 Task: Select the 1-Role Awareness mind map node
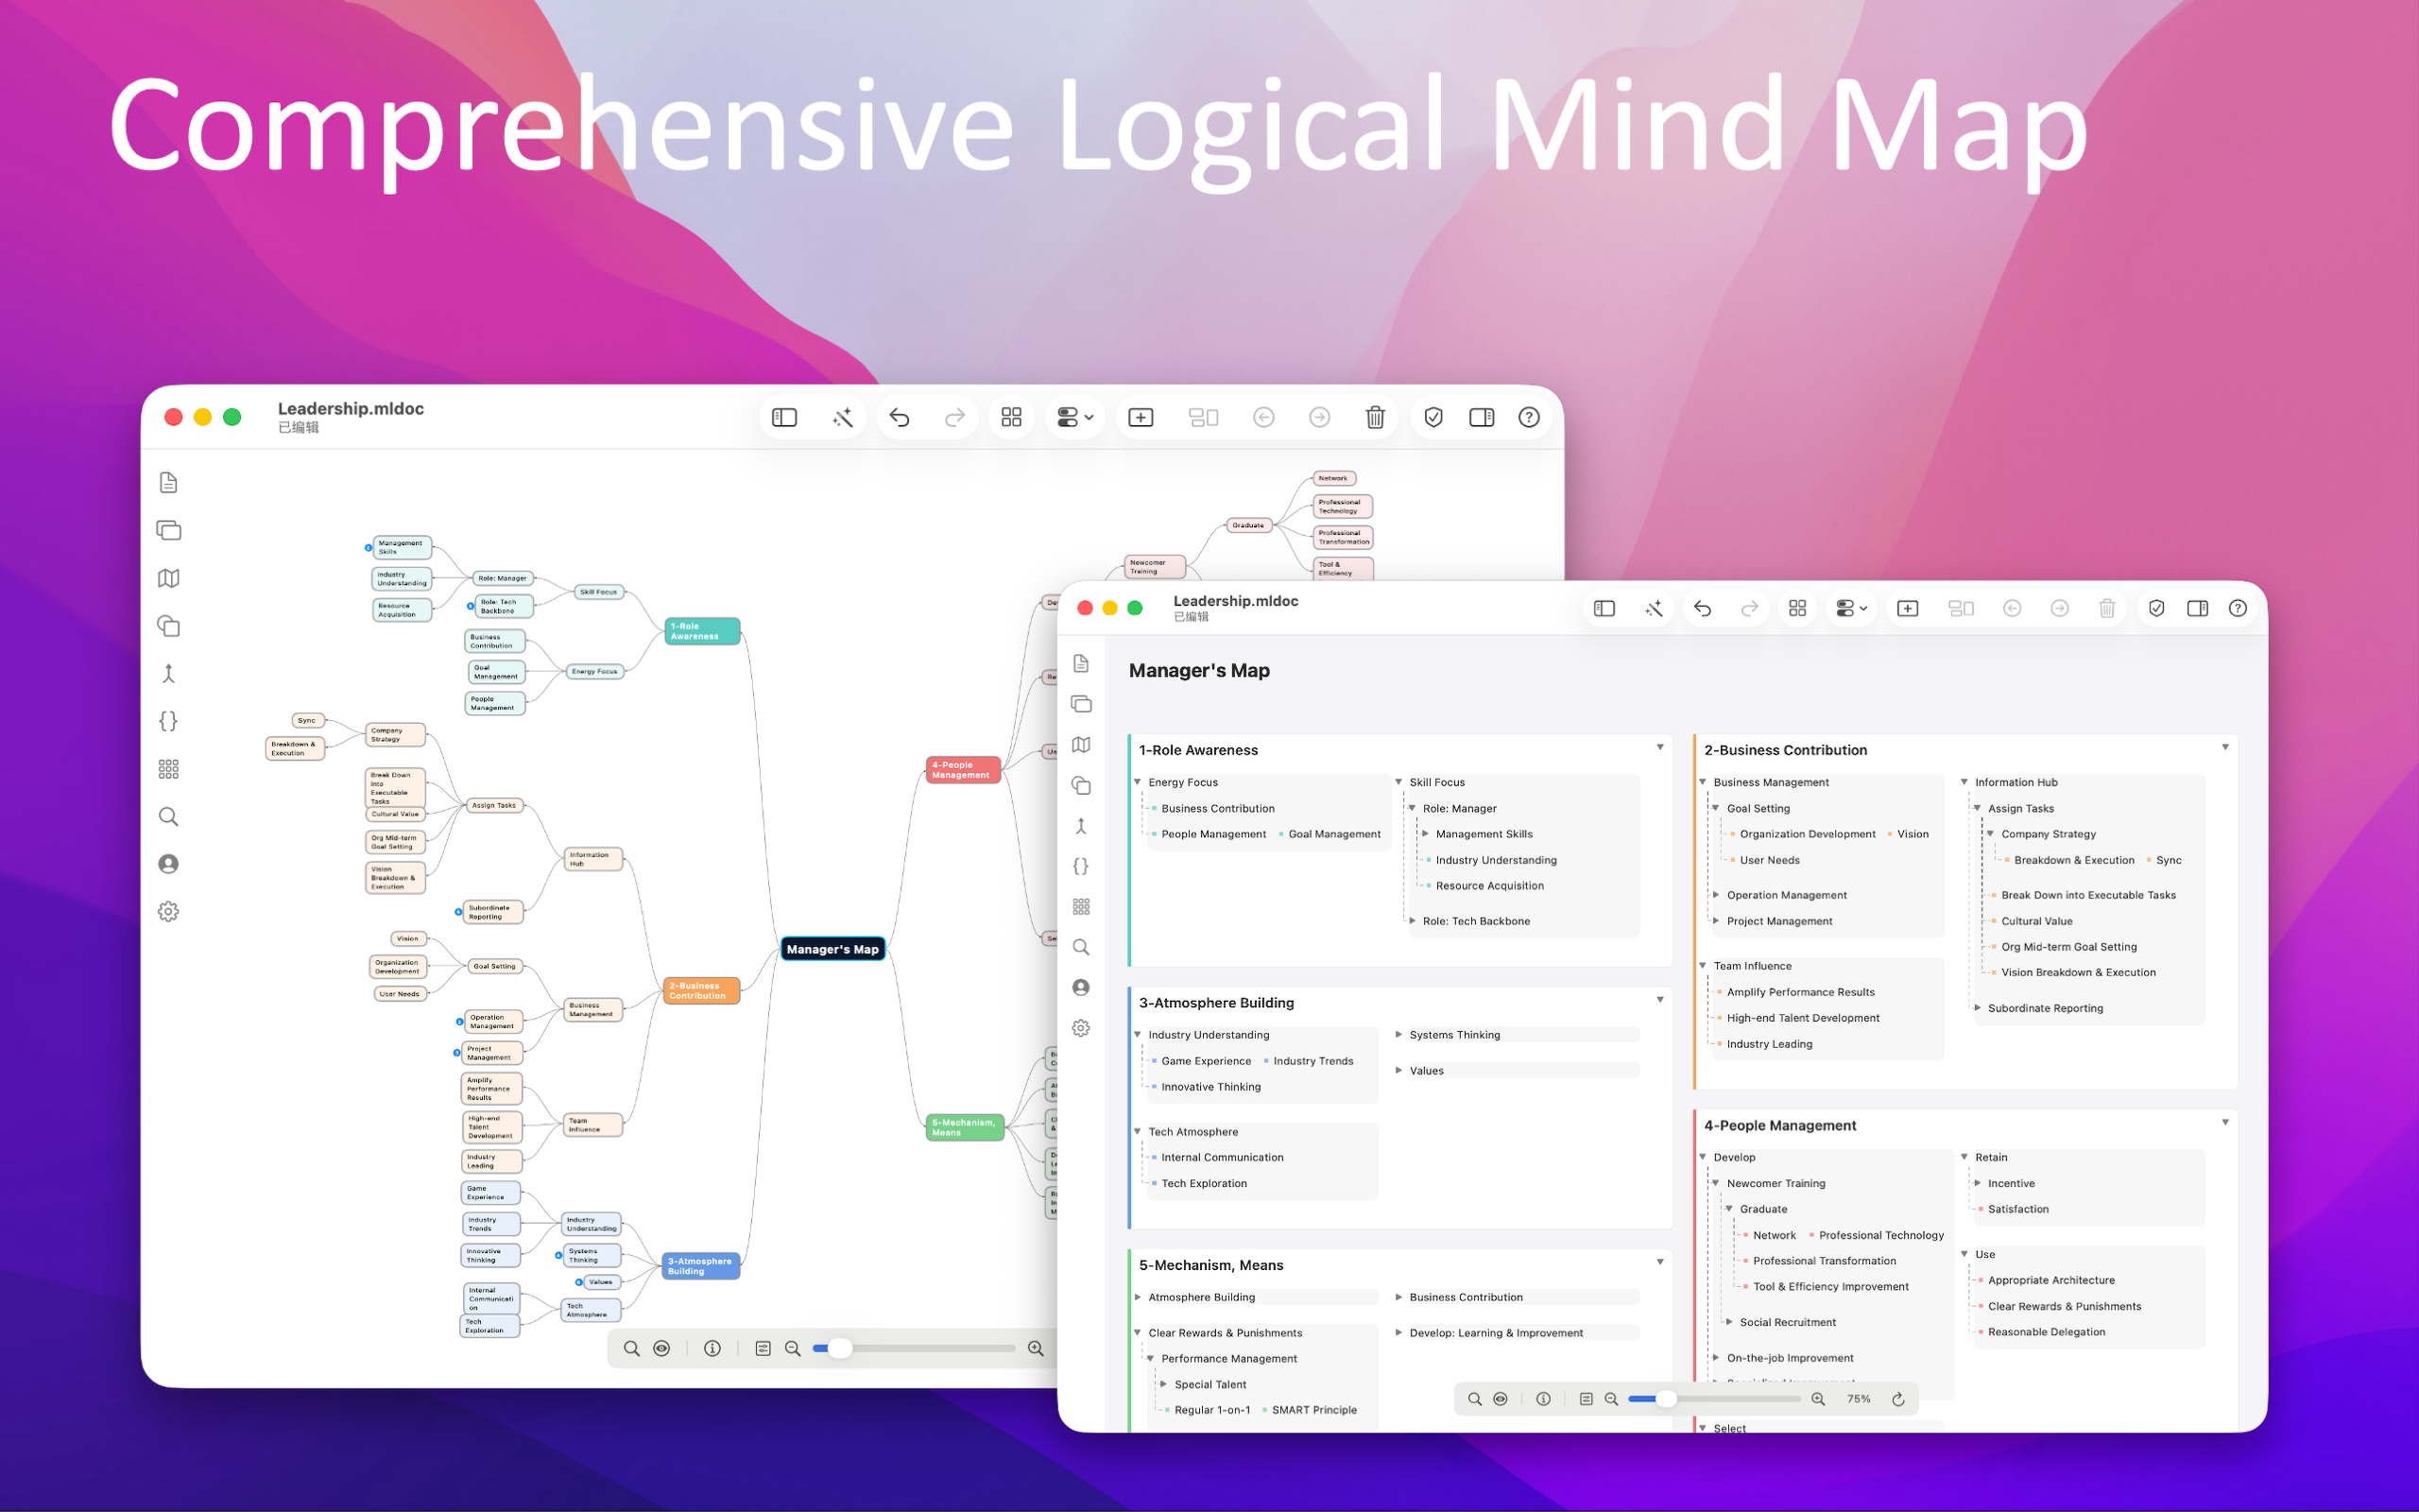[702, 631]
